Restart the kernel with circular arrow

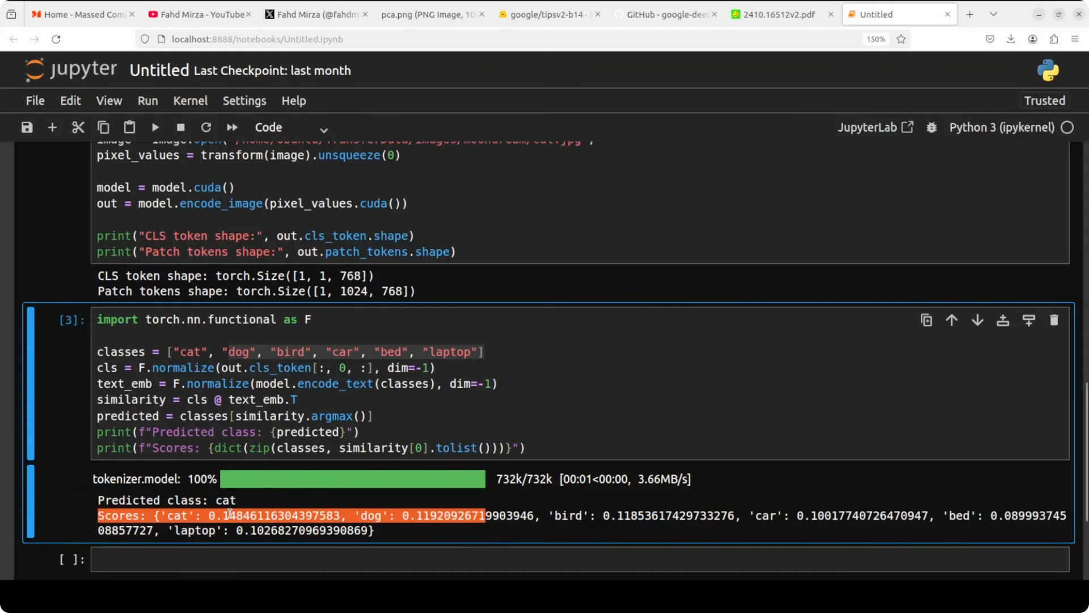coord(206,127)
